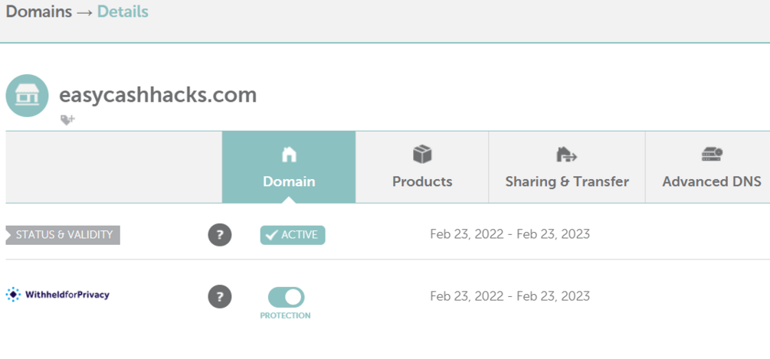This screenshot has height=359, width=770.
Task: Switch to the Sharing & Transfer tab label
Action: coord(567,182)
